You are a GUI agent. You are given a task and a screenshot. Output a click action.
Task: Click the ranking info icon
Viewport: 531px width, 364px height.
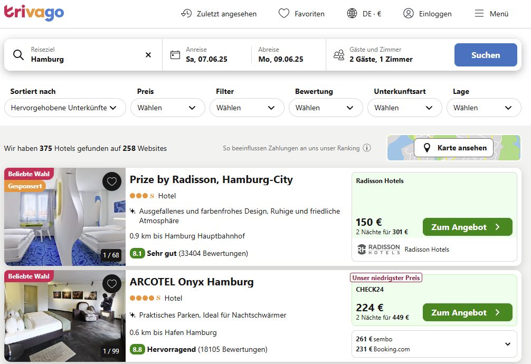pyautogui.click(x=367, y=148)
